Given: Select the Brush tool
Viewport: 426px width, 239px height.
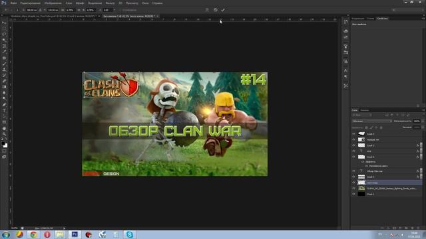Looking at the screenshot, I should coord(4,64).
